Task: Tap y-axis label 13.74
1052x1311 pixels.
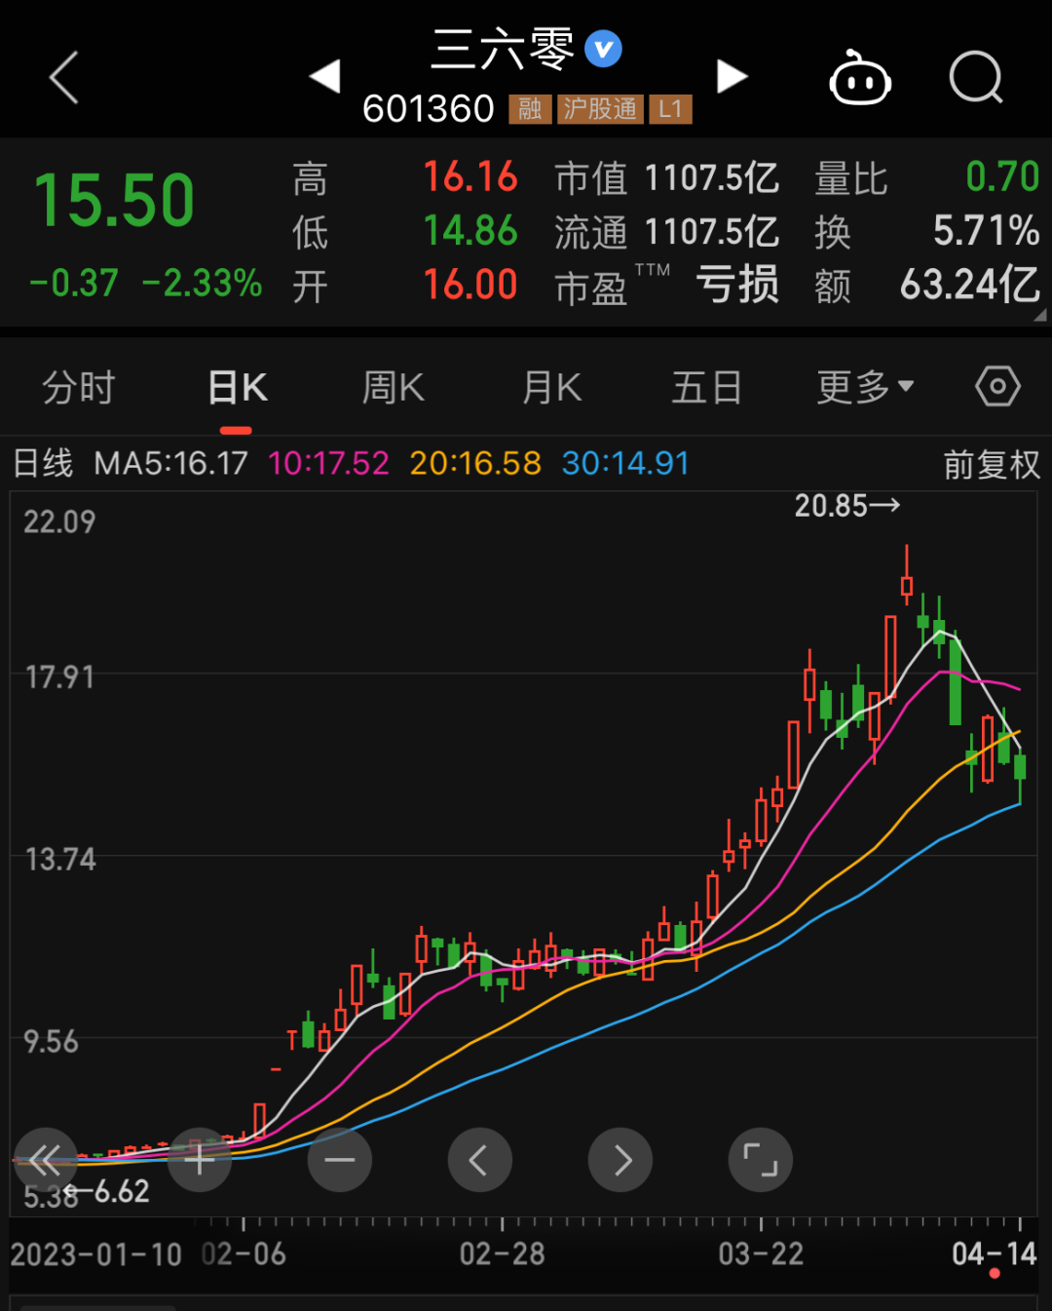Action: point(59,860)
